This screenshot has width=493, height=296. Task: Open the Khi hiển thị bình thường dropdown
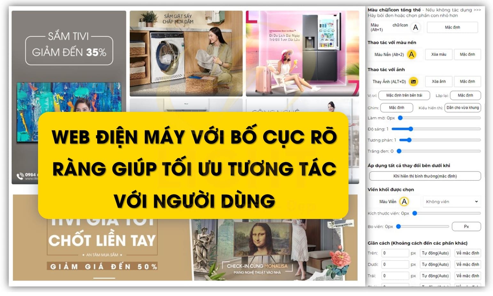click(425, 176)
